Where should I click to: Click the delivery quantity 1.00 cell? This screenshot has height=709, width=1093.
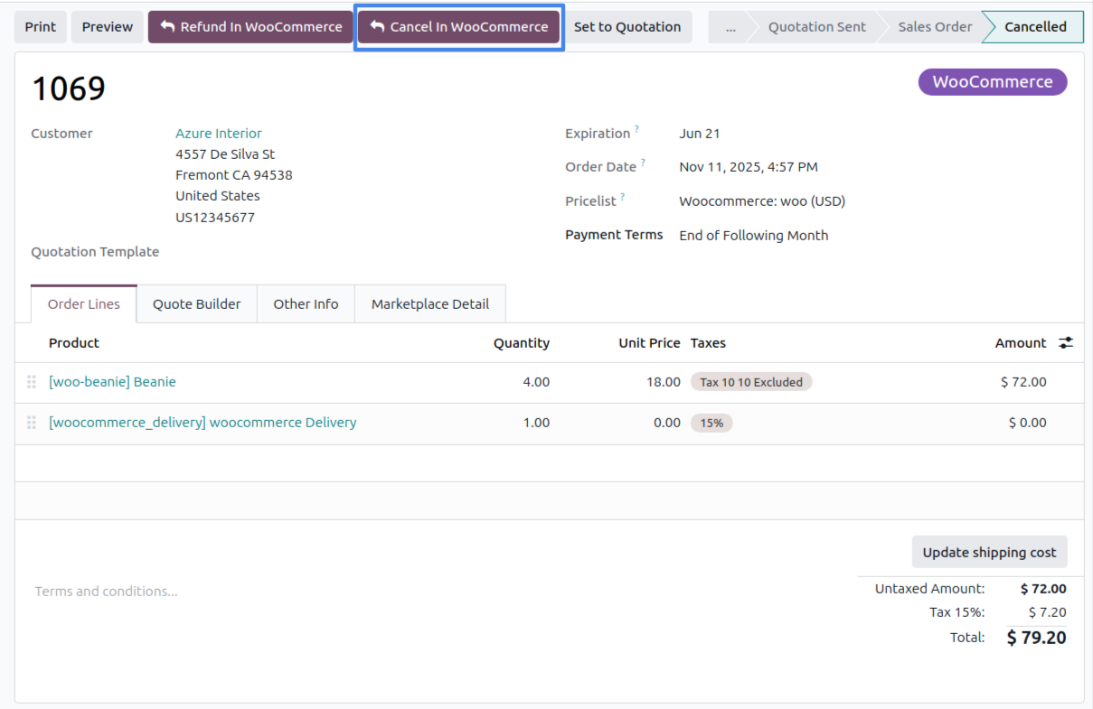(536, 423)
